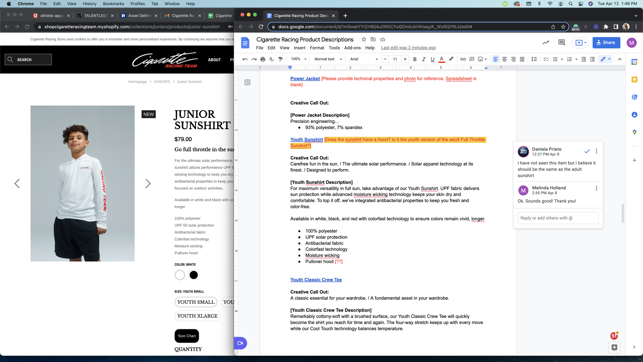
Task: Open Google Tasks side panel icon
Action: pyautogui.click(x=634, y=97)
